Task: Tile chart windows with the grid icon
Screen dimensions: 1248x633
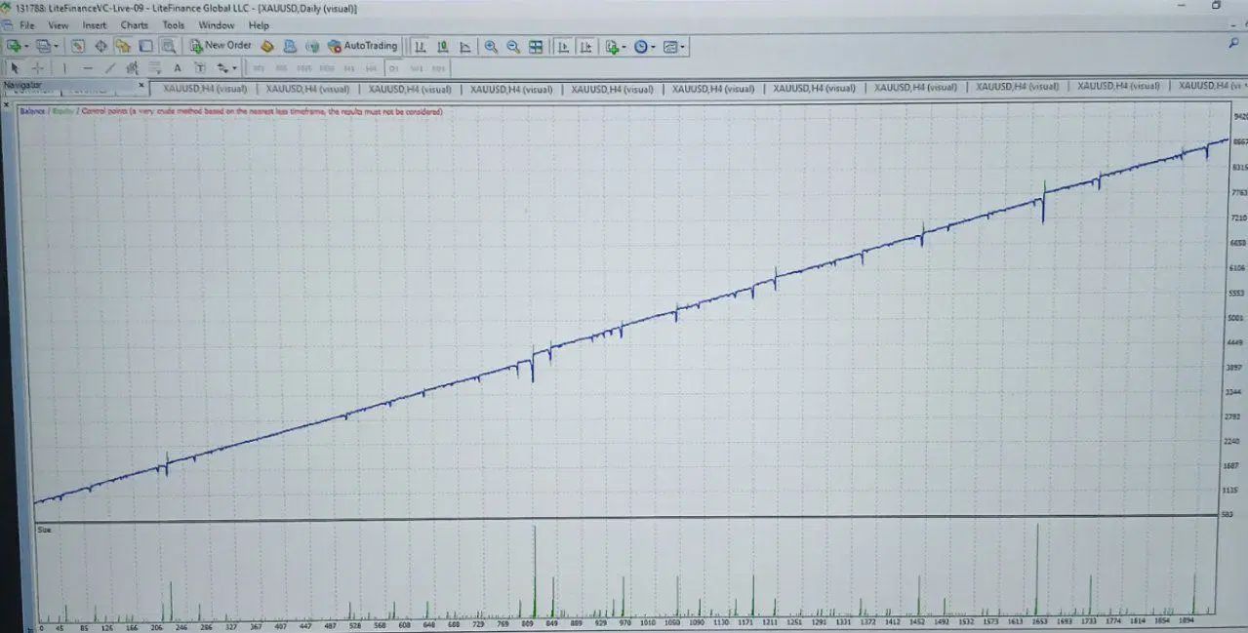Action: click(x=536, y=46)
